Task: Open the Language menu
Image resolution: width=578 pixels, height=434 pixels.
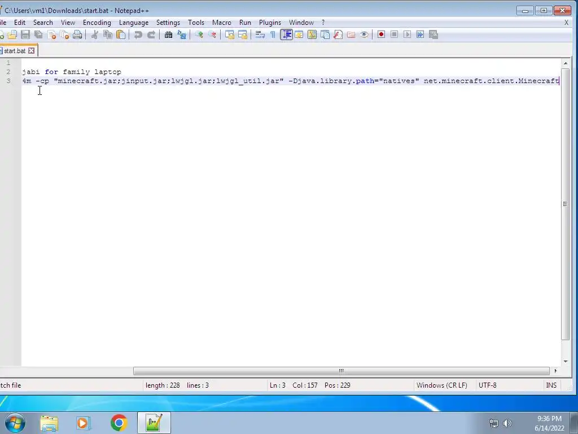Action: tap(134, 23)
